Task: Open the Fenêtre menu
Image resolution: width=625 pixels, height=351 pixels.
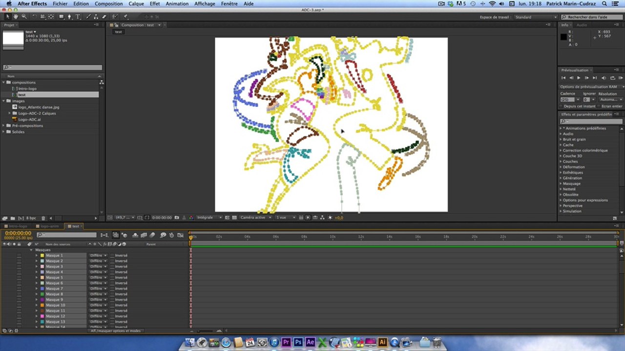Action: click(x=229, y=3)
